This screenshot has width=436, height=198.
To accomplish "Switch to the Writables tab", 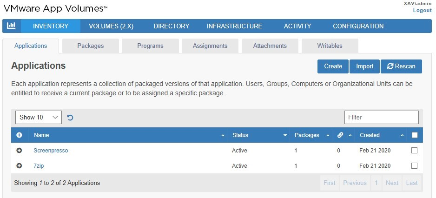I will coord(330,46).
